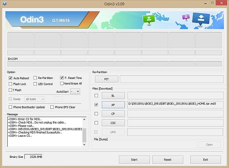Open the AutoStart dropdown
Screen dimensions: 229x168
(75, 91)
